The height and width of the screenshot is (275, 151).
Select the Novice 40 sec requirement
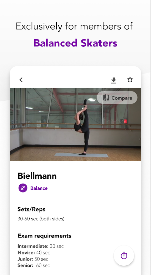34,253
